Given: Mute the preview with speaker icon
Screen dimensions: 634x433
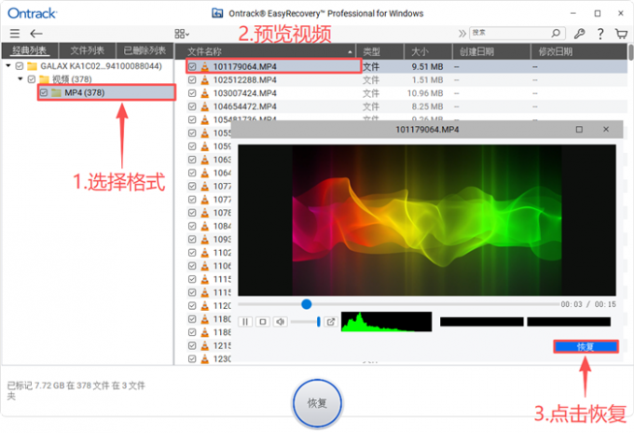Looking at the screenshot, I should pyautogui.click(x=281, y=322).
